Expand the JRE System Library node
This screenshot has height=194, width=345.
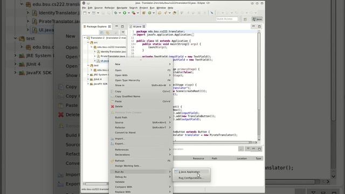88,75
